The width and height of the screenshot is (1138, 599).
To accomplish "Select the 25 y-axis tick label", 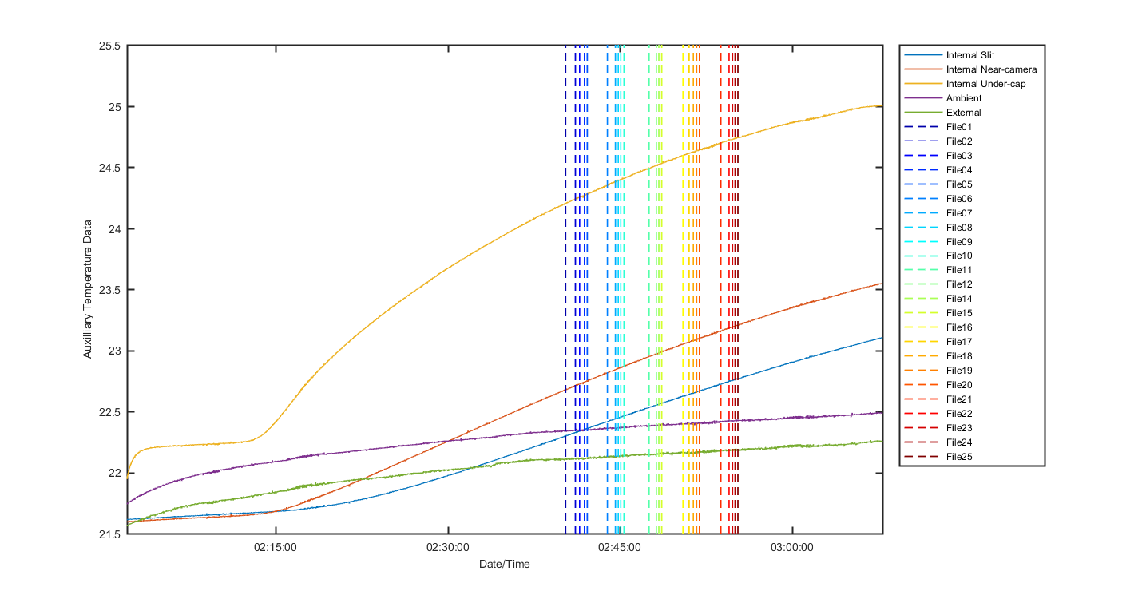I will [114, 107].
